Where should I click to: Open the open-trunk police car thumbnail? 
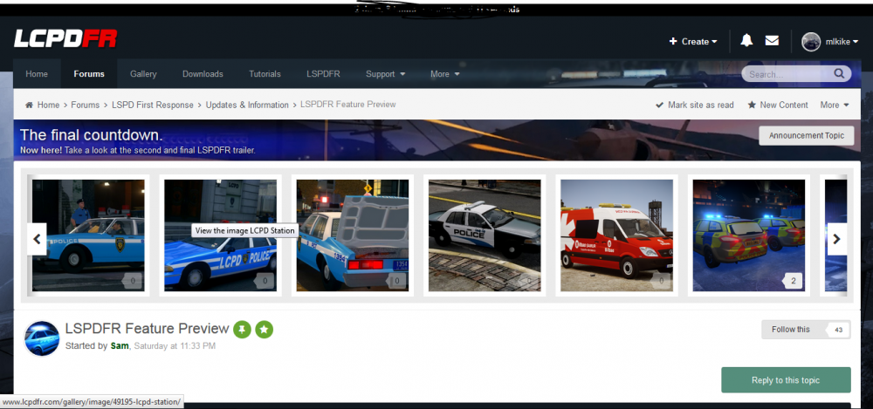(x=353, y=235)
